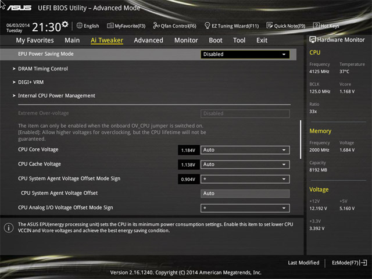The width and height of the screenshot is (372, 279).
Task: Click the info icon in help area
Action: coord(9,228)
